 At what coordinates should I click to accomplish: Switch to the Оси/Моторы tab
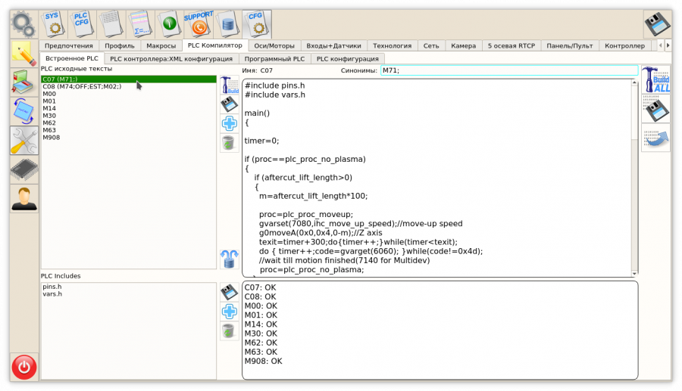click(274, 45)
